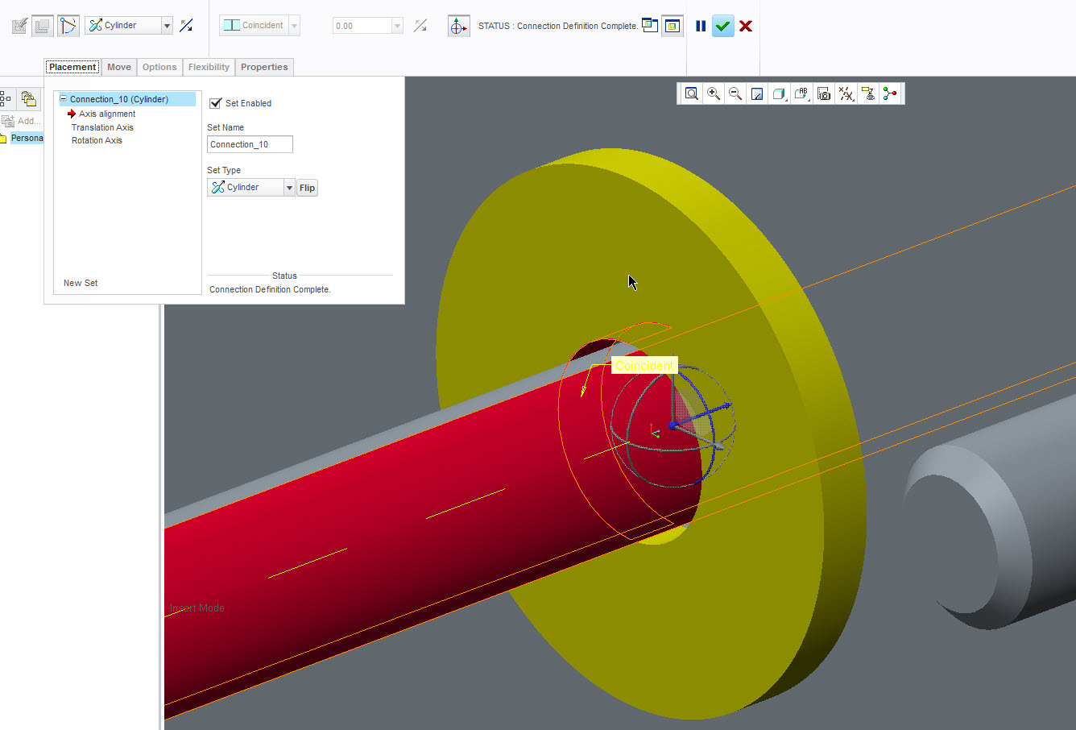The height and width of the screenshot is (730, 1076).
Task: Click the Repaint screen icon
Action: coord(757,94)
